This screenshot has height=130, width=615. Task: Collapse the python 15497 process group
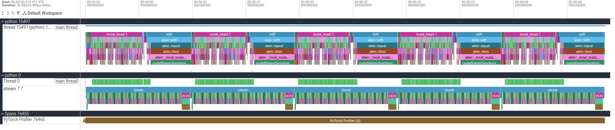(3, 21)
